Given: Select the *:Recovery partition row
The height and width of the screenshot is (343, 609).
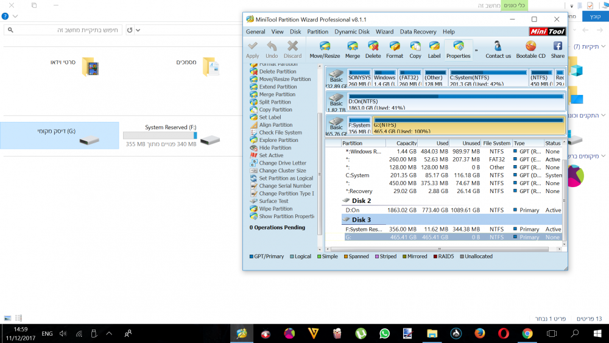Looking at the screenshot, I should 452,191.
